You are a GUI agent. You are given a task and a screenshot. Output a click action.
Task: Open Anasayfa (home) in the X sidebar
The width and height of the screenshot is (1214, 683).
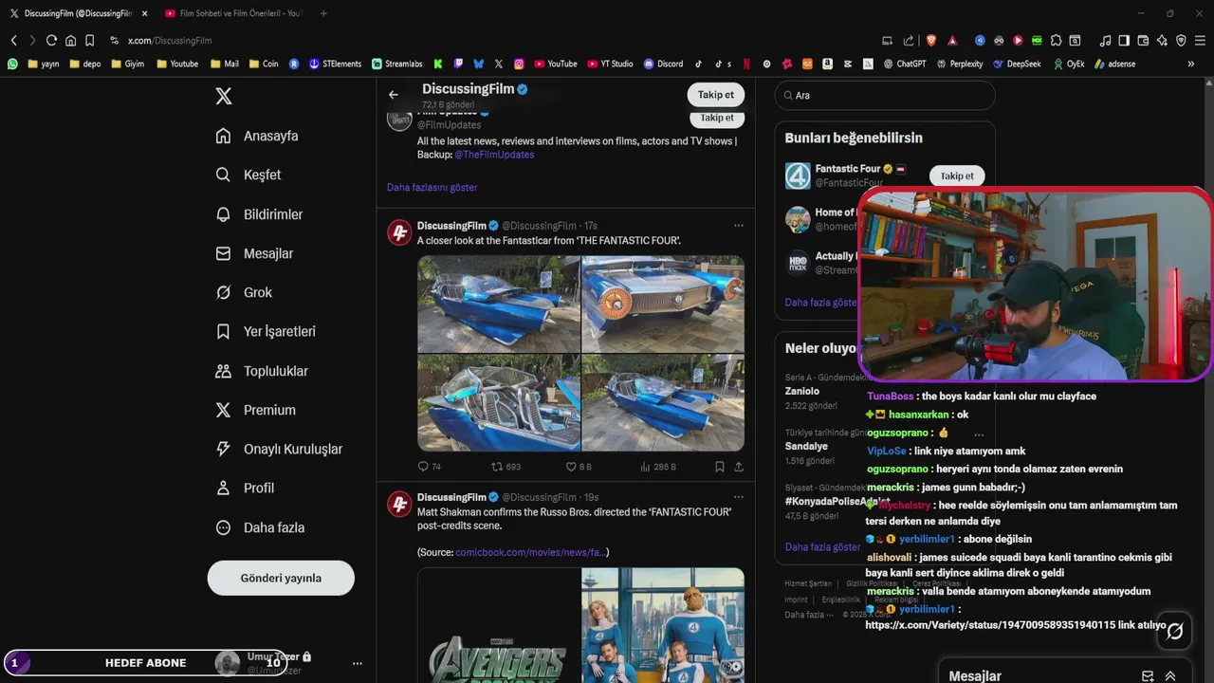257,136
